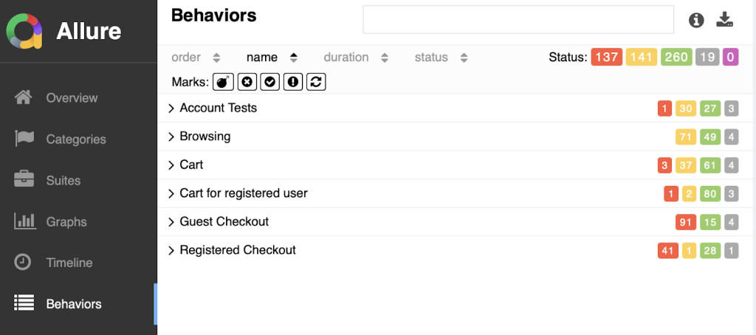Click the info icon beside search box
Viewport: 756px width, 335px height.
(x=696, y=20)
